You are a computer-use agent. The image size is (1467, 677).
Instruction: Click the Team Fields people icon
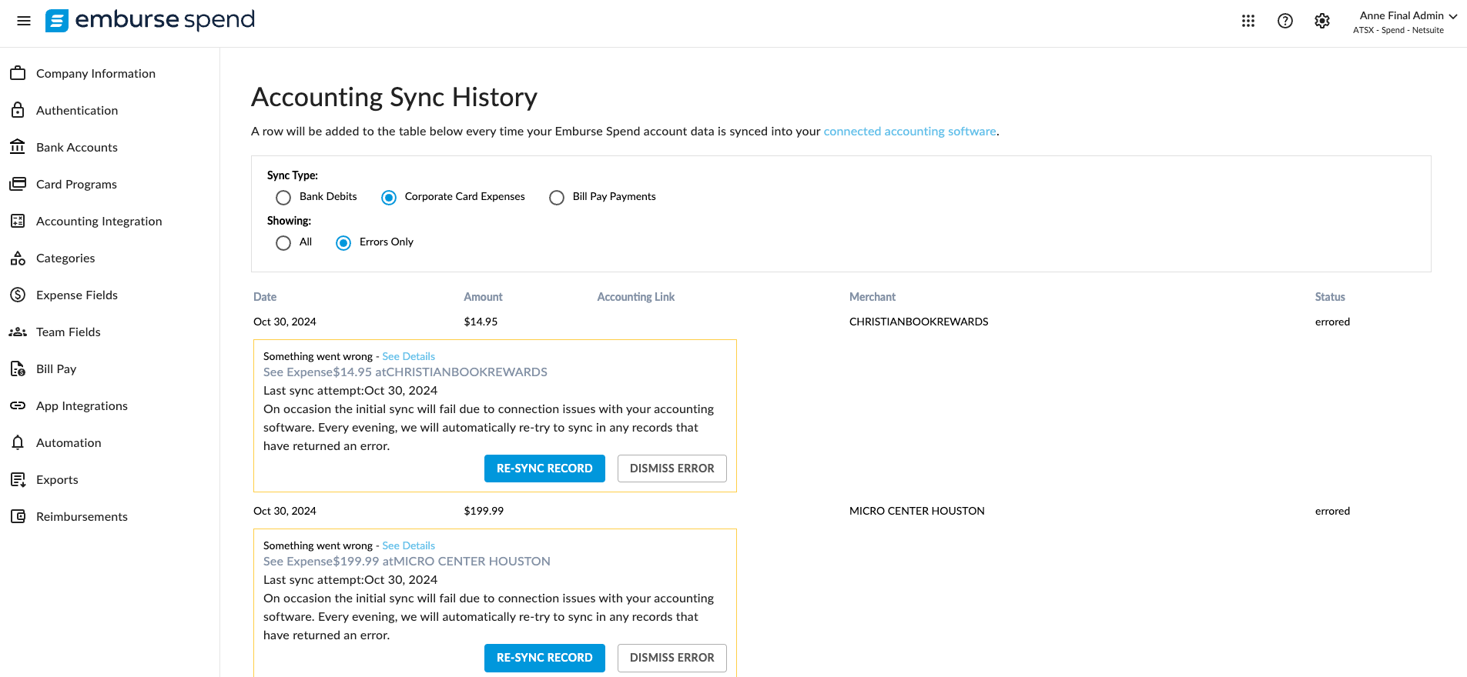point(18,332)
